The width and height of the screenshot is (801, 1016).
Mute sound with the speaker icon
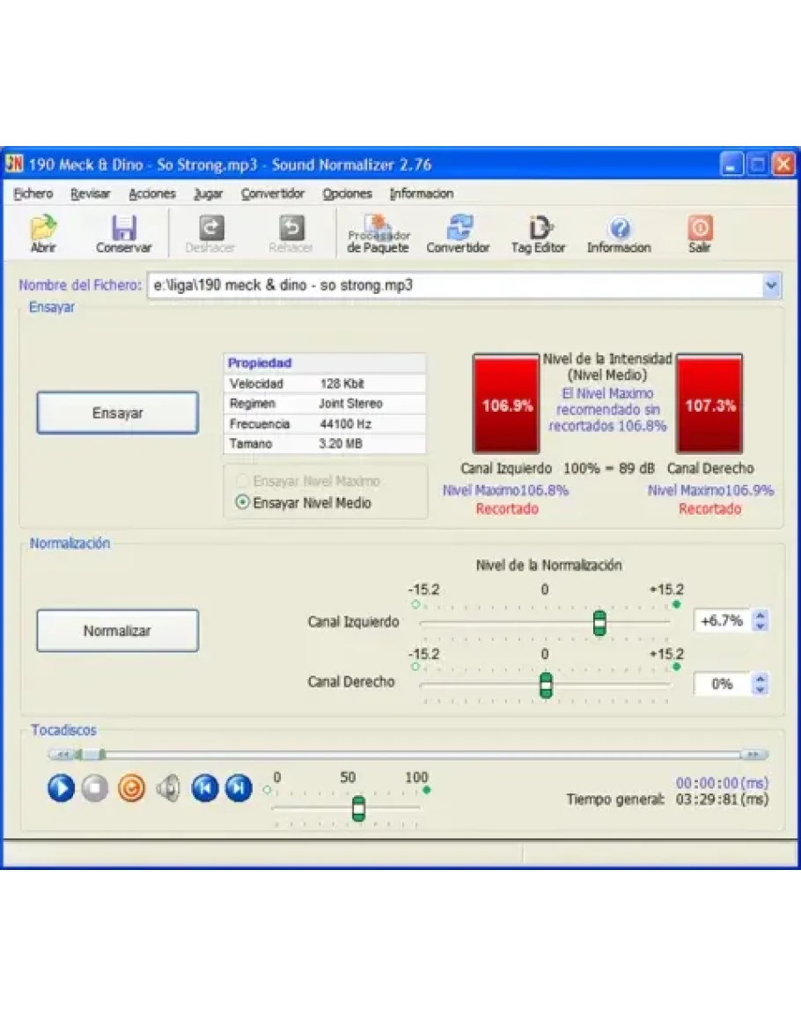pos(167,788)
